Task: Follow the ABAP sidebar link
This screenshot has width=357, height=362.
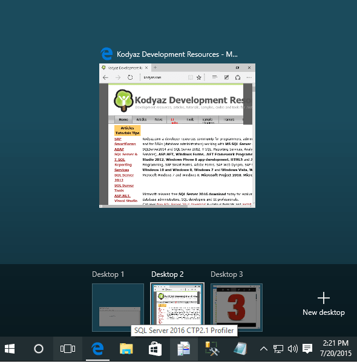Action: tap(119, 149)
